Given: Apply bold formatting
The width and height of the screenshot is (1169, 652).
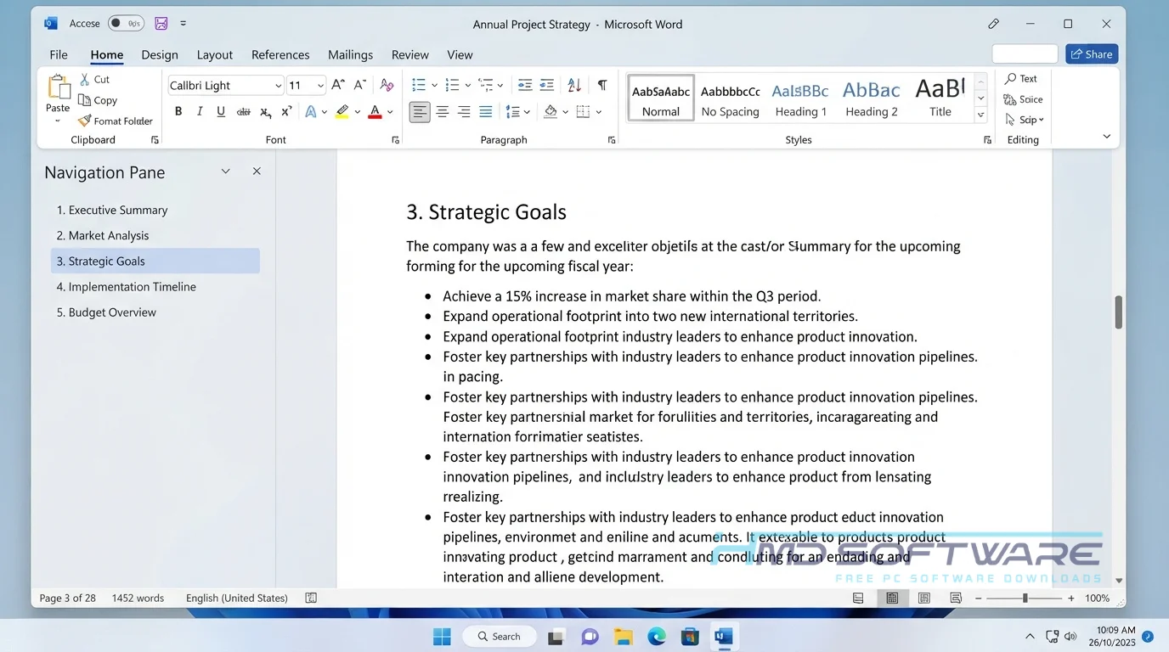Looking at the screenshot, I should [178, 111].
